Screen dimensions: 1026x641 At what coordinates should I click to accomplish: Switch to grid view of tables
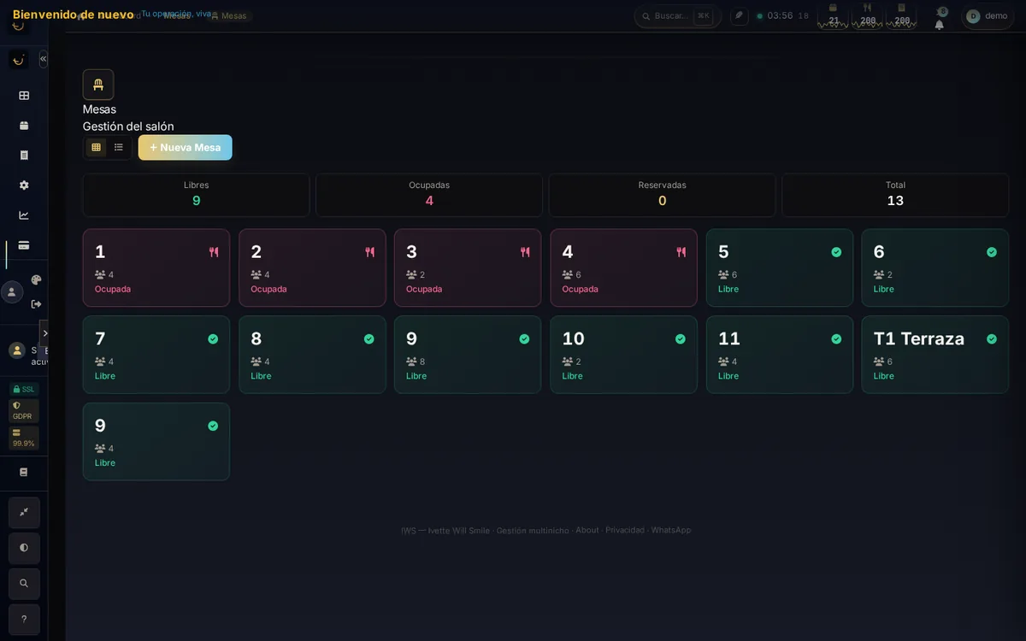(96, 147)
